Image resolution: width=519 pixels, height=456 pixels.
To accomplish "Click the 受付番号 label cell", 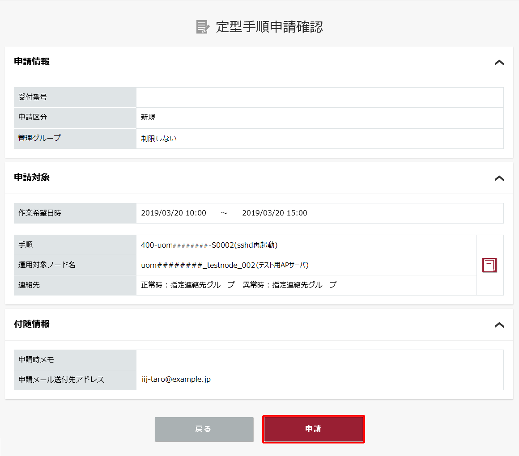I will [75, 97].
